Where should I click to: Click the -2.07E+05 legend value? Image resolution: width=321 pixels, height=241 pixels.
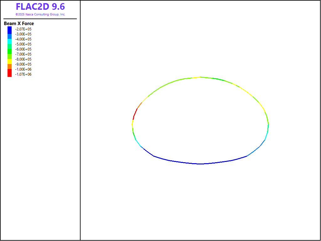click(x=23, y=29)
